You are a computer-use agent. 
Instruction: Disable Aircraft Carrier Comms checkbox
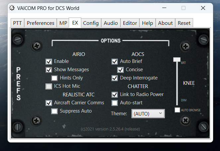[49, 103]
